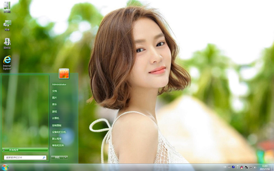Expand All Programs (所有程序) list
The height and width of the screenshot is (171, 274).
pyautogui.click(x=25, y=150)
